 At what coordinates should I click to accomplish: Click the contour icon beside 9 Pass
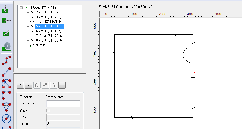click(x=32, y=45)
